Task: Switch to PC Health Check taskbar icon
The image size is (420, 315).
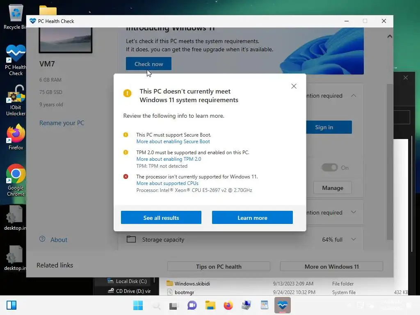Action: pos(283,305)
